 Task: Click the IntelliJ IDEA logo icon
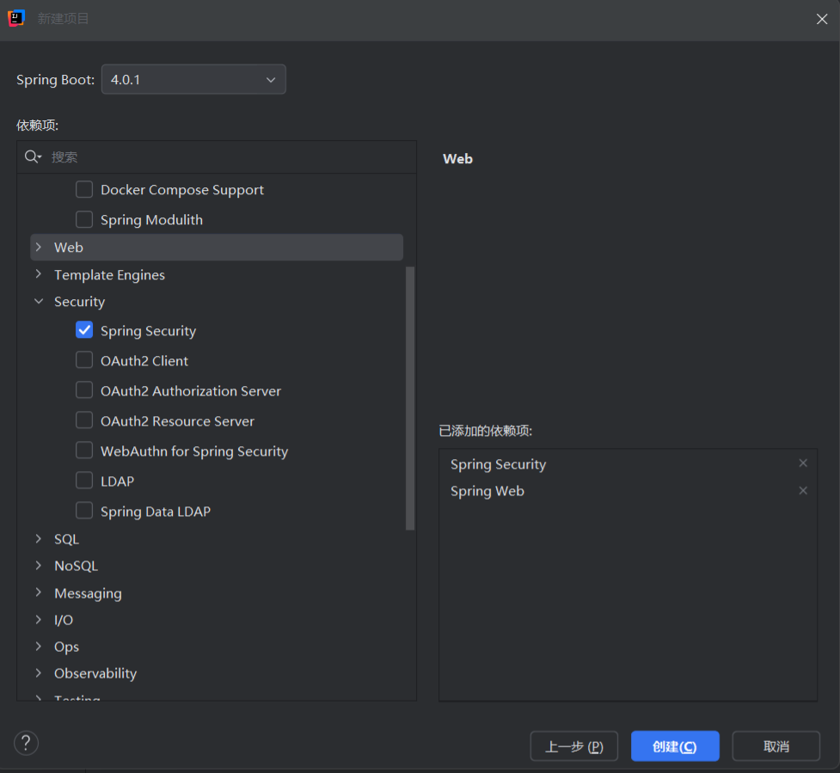click(x=16, y=18)
